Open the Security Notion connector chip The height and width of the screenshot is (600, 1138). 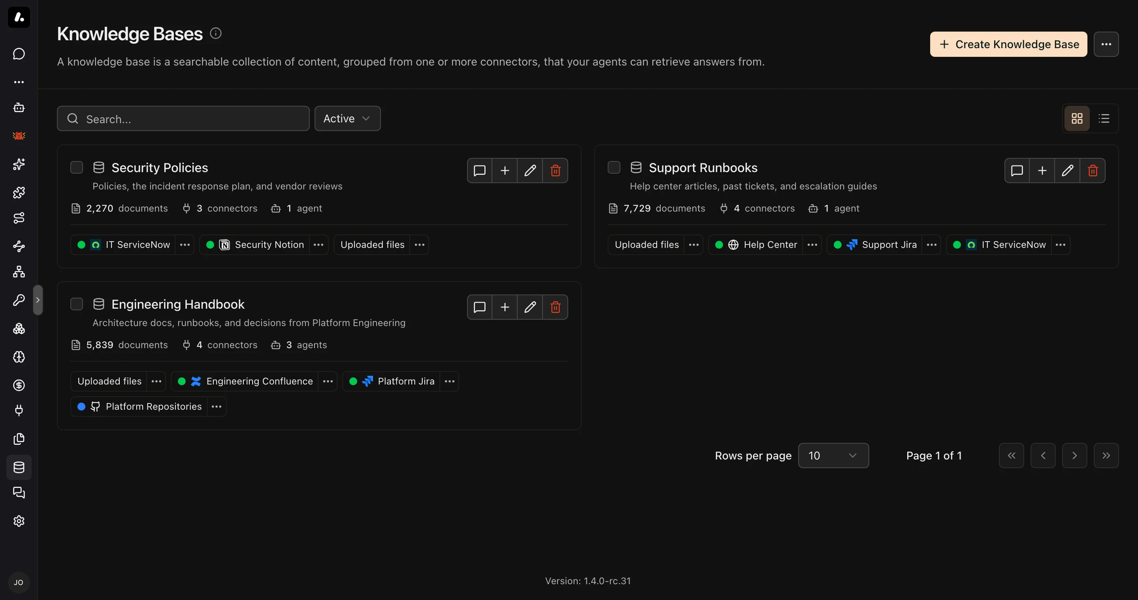[x=254, y=245]
